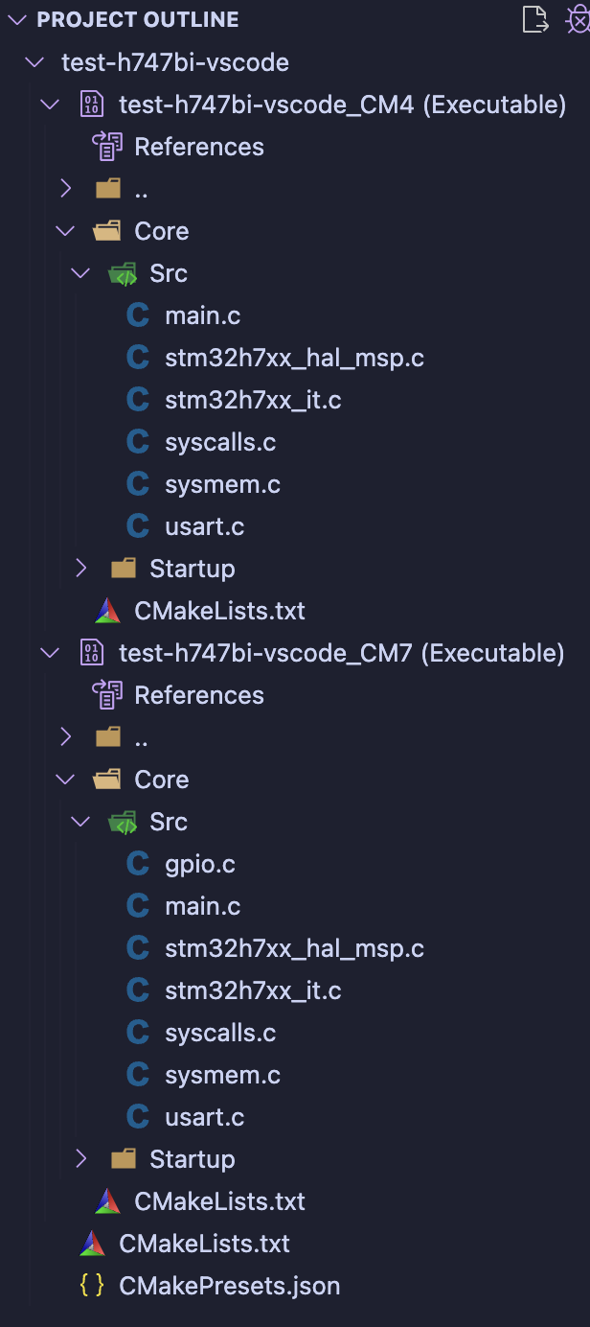This screenshot has height=1327, width=590.
Task: Select usart.c in the CM7 Src folder
Action: 204,1116
